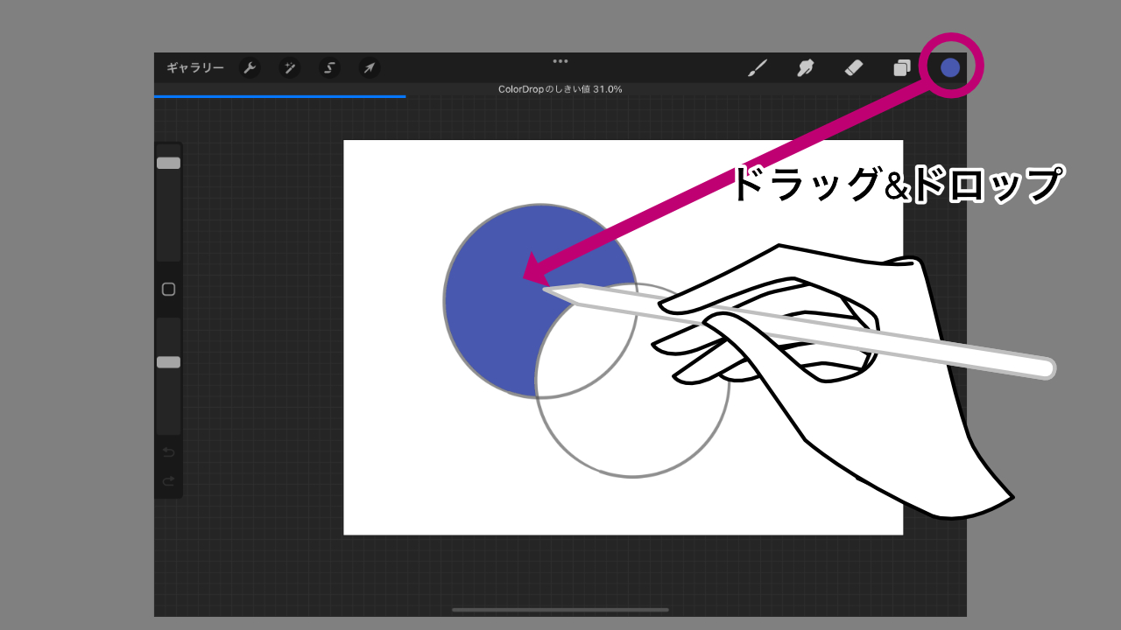The height and width of the screenshot is (630, 1121).
Task: Tap the bottom home indicator bar
Action: coord(560,610)
